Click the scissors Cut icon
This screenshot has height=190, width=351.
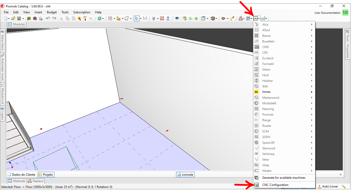61,18
